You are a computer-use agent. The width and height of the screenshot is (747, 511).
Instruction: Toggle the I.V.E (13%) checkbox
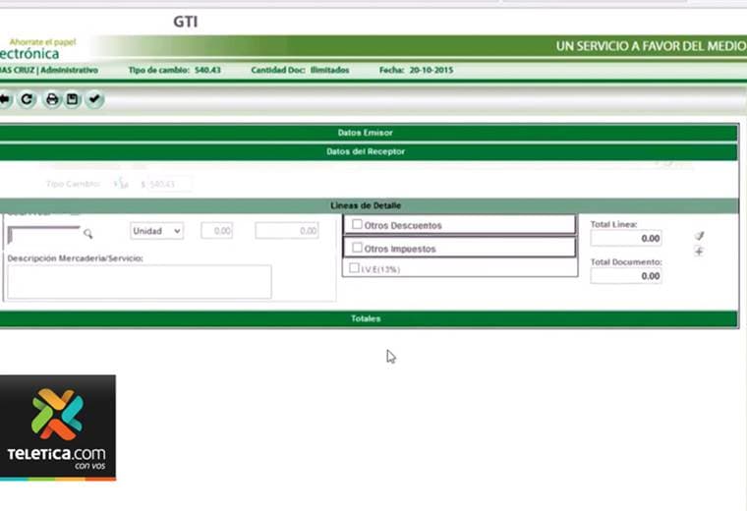coord(354,268)
